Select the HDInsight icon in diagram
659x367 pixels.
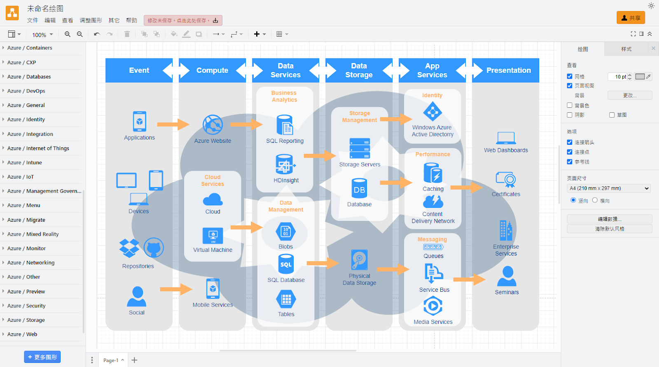(x=285, y=165)
